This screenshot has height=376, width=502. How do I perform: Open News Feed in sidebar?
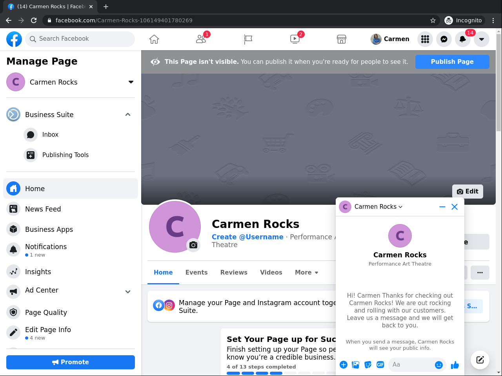(71, 209)
